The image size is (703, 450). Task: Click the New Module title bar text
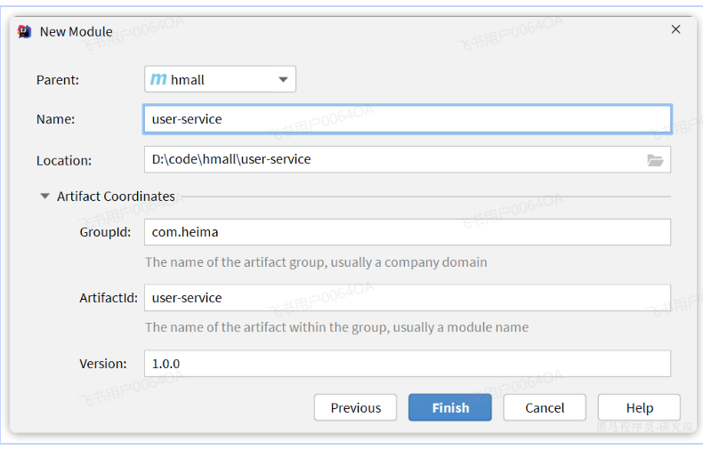77,31
